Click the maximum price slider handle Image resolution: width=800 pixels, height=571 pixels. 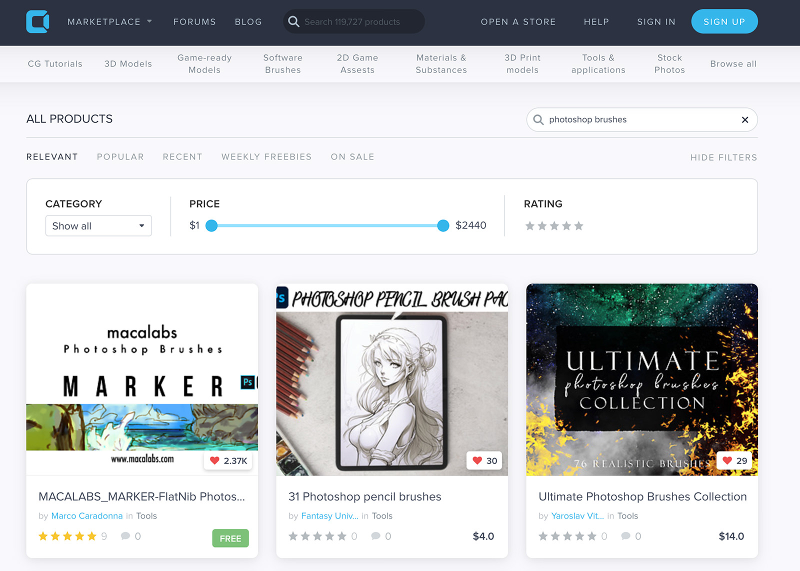(443, 226)
